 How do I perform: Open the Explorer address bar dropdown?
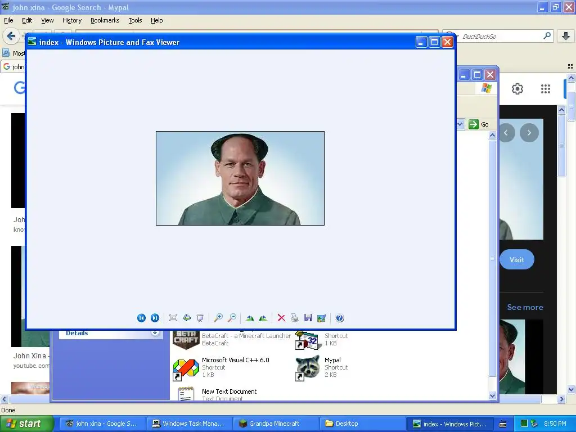[460, 124]
